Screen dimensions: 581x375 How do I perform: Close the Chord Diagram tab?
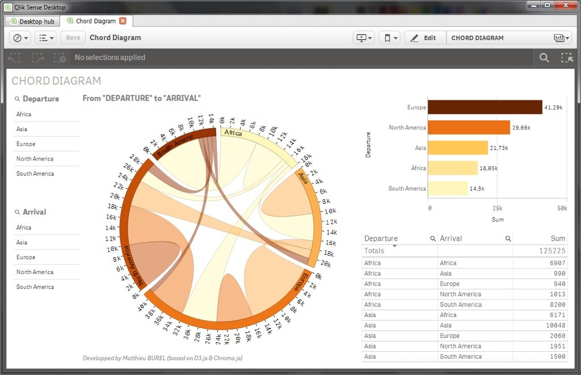[123, 21]
